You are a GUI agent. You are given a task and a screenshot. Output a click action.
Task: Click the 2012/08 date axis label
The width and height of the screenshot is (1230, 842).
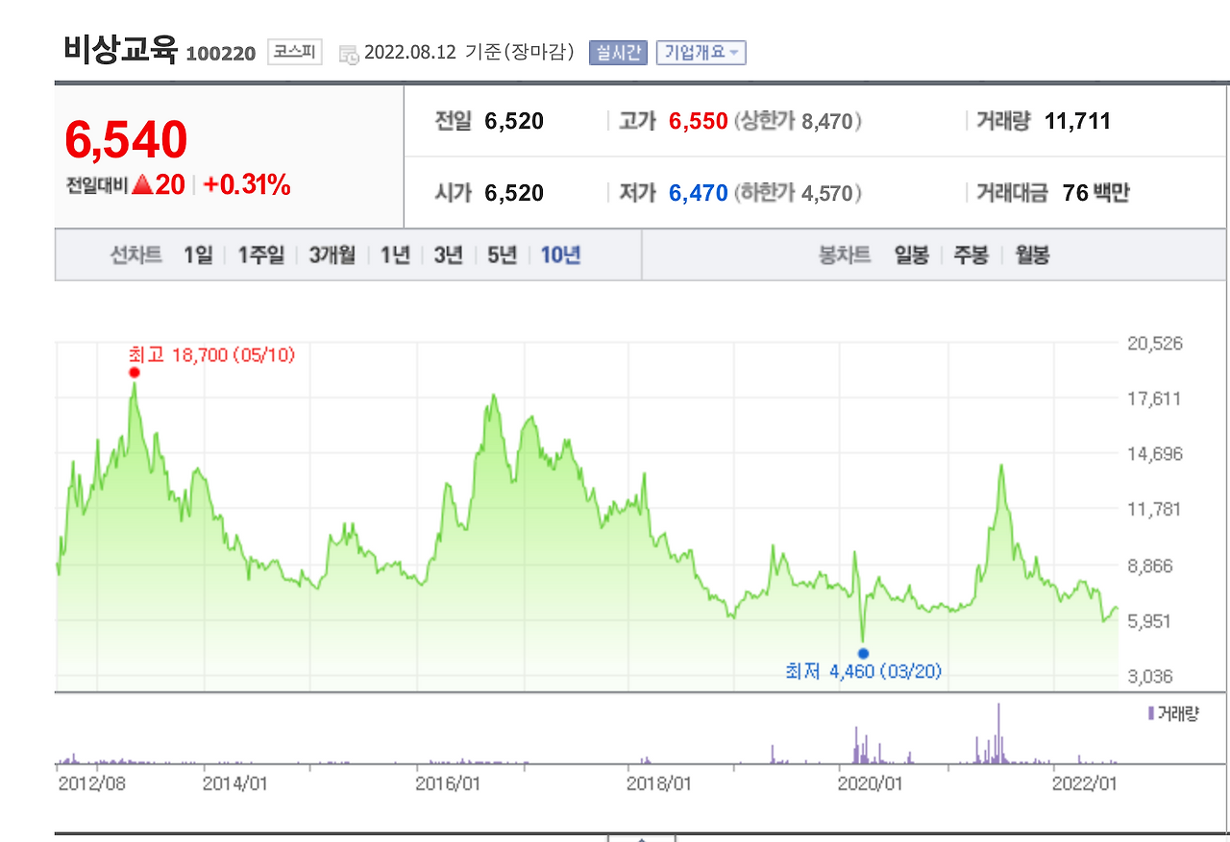tap(92, 782)
